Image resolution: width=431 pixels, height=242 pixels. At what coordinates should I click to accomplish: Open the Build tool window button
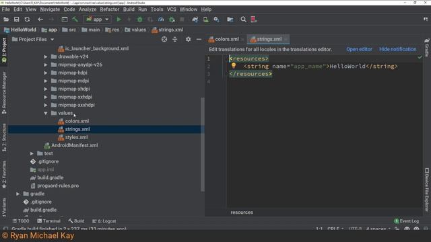click(76, 221)
